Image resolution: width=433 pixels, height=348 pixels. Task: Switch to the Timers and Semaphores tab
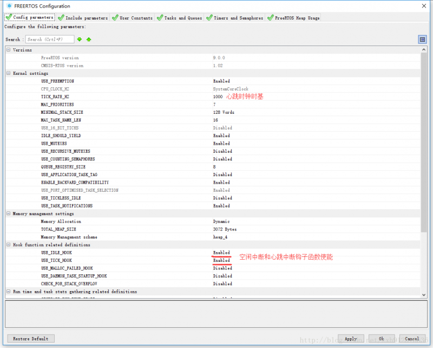235,18
